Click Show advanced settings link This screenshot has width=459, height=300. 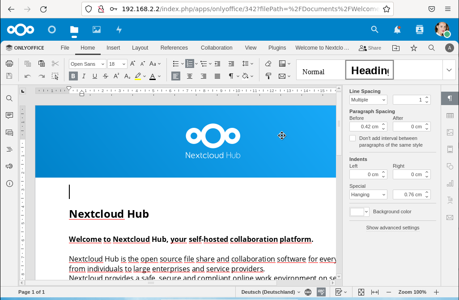392,228
